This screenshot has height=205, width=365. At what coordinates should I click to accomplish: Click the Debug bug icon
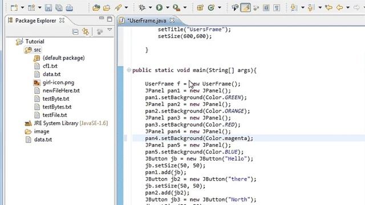(142, 7)
